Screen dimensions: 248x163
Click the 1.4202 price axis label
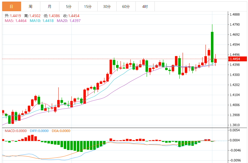point(235,85)
